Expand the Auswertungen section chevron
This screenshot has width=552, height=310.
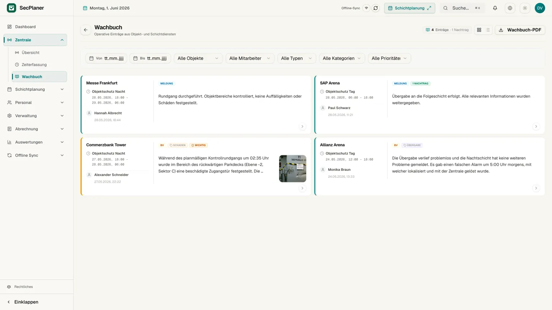pos(62,142)
